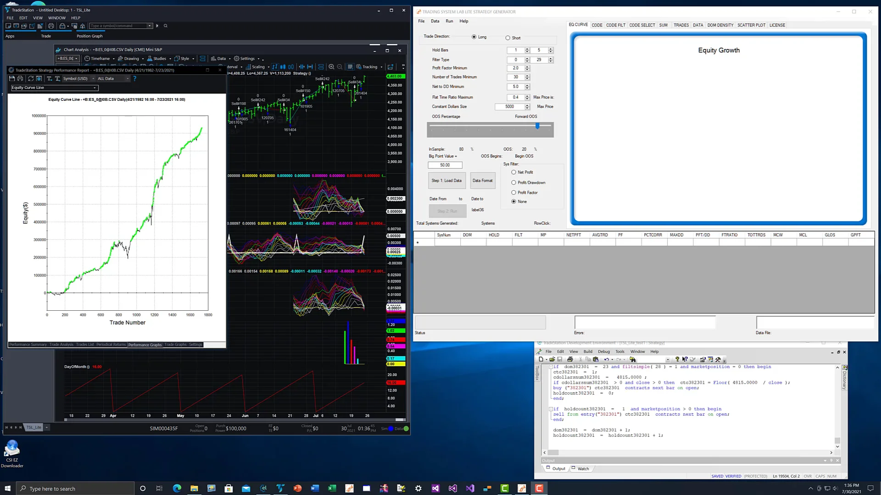
Task: Click the save icon in Performance Report
Action: [12, 79]
